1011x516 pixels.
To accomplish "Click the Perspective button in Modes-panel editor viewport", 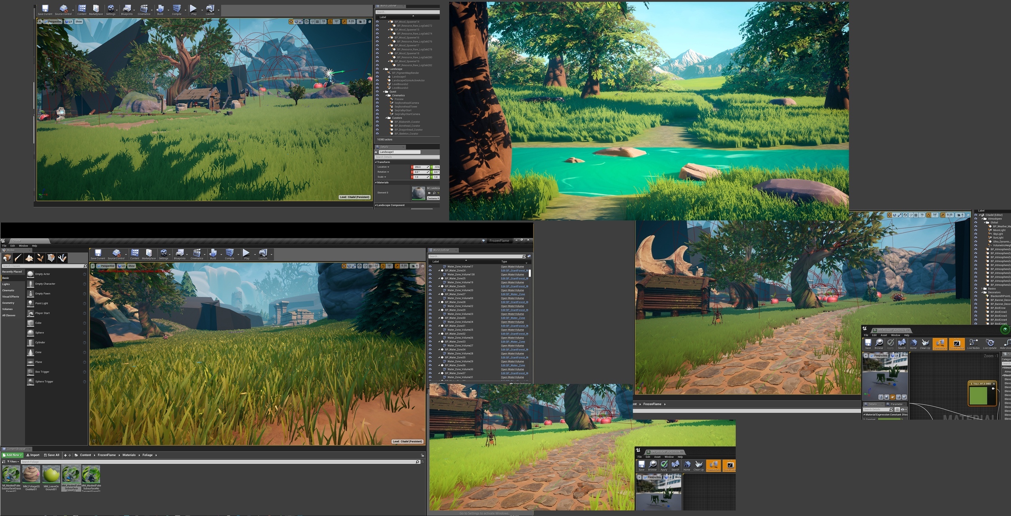I will (x=105, y=266).
